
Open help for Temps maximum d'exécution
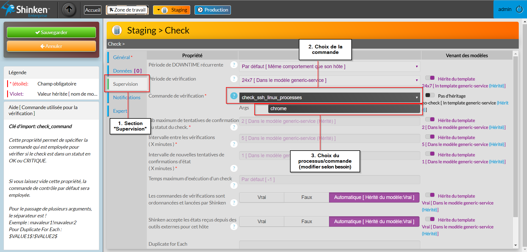[x=234, y=185]
